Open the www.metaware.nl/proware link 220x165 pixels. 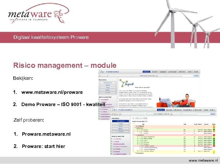(52, 92)
